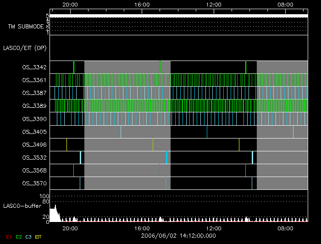This screenshot has height=244, width=321.
Task: Click the last cyan marker in OS_3405 row
Action: 293,132
